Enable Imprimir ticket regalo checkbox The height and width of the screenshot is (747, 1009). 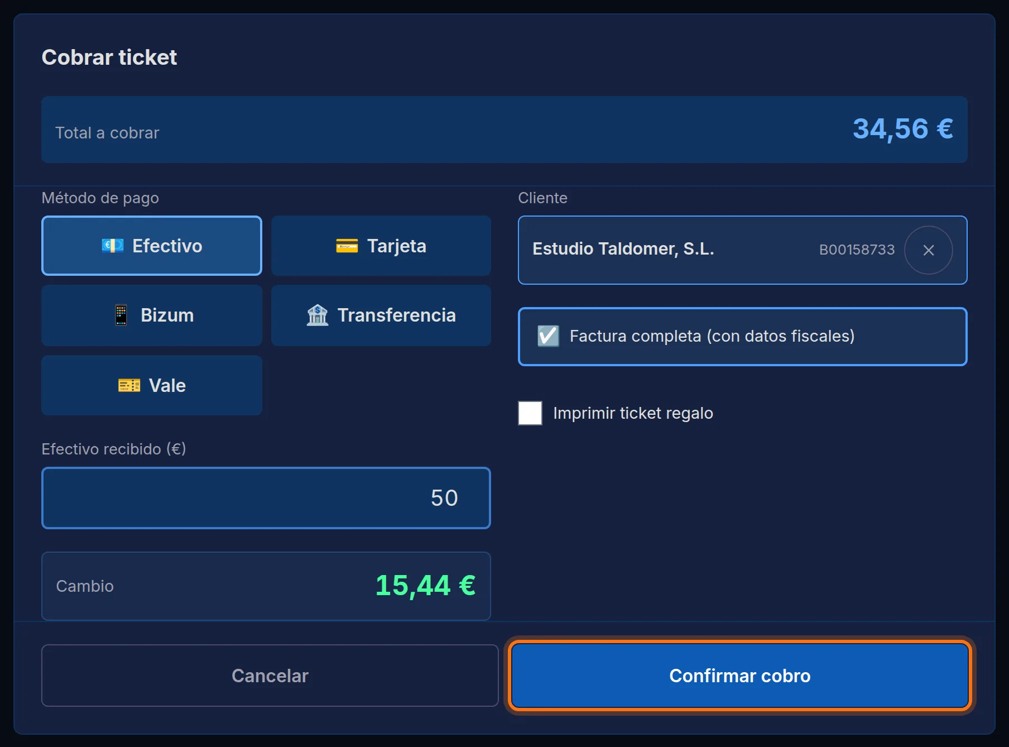tap(530, 413)
